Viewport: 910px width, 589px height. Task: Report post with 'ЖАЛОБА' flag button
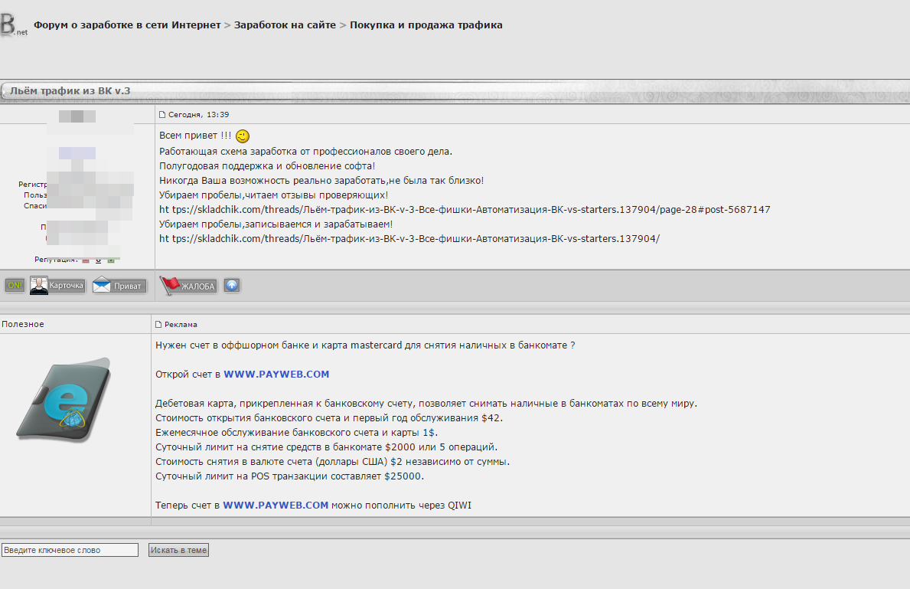(188, 285)
